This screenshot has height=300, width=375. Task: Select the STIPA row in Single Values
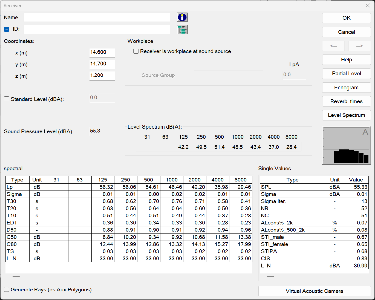pos(314,251)
